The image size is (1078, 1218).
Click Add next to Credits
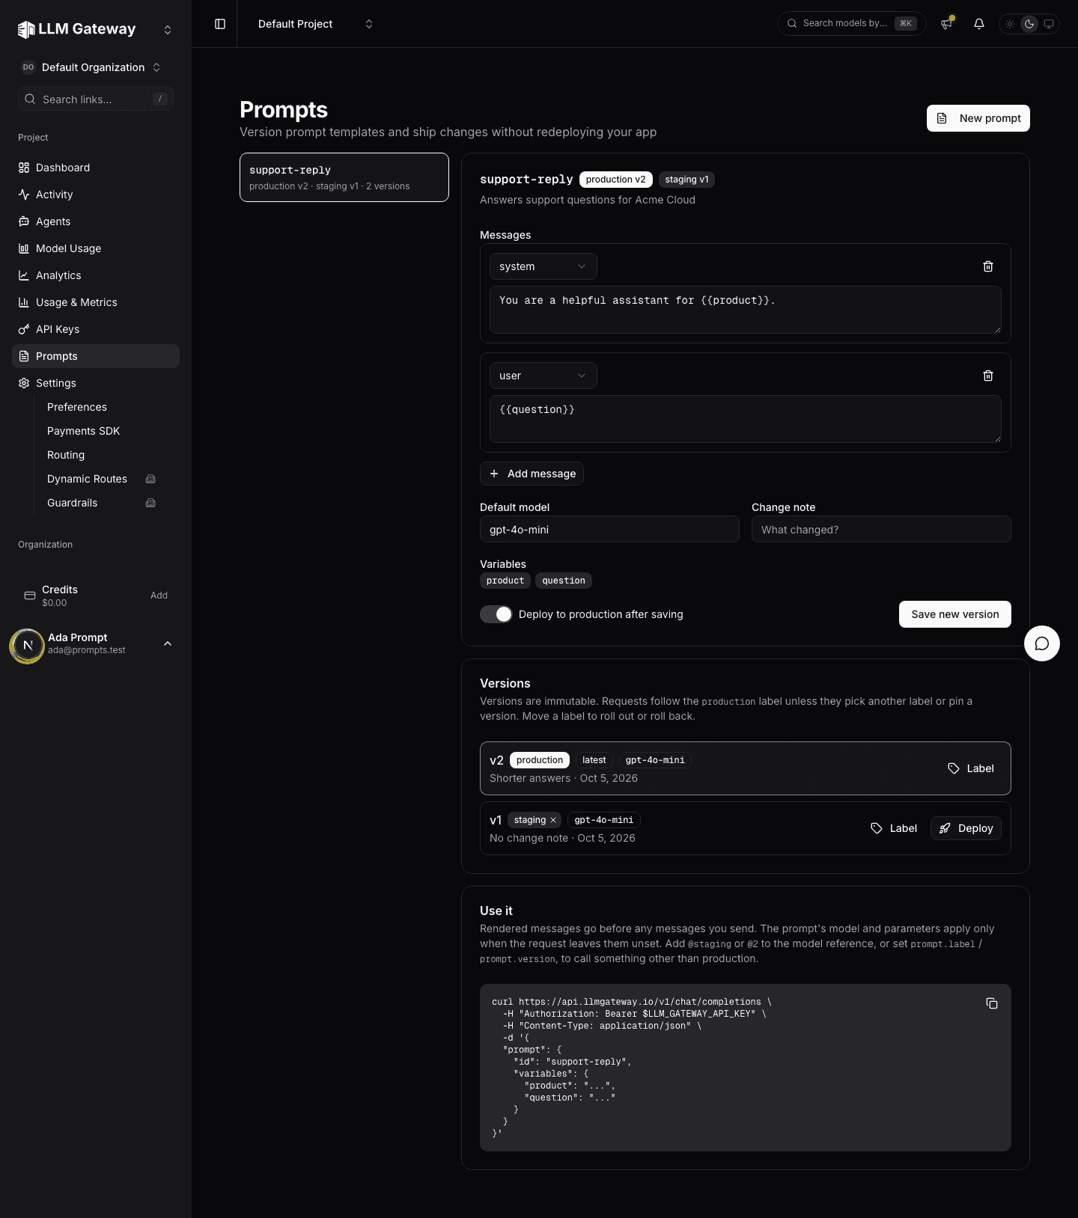click(159, 596)
